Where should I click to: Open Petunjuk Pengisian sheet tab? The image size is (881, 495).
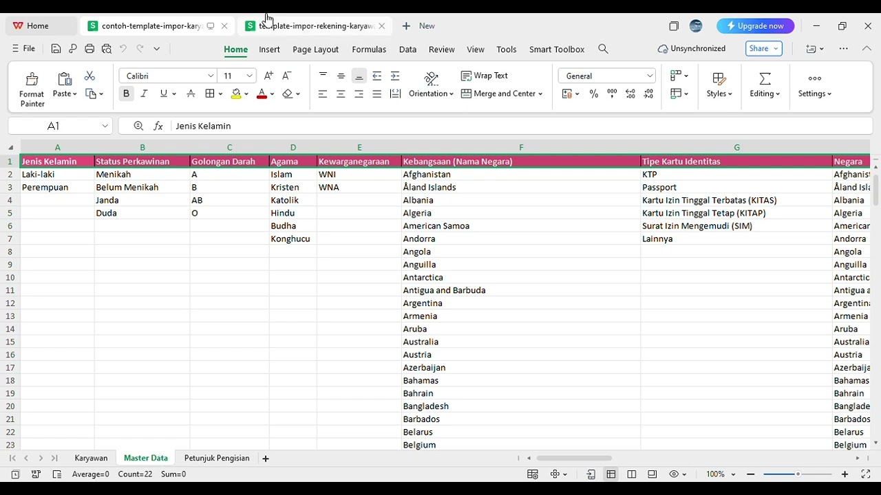[217, 458]
